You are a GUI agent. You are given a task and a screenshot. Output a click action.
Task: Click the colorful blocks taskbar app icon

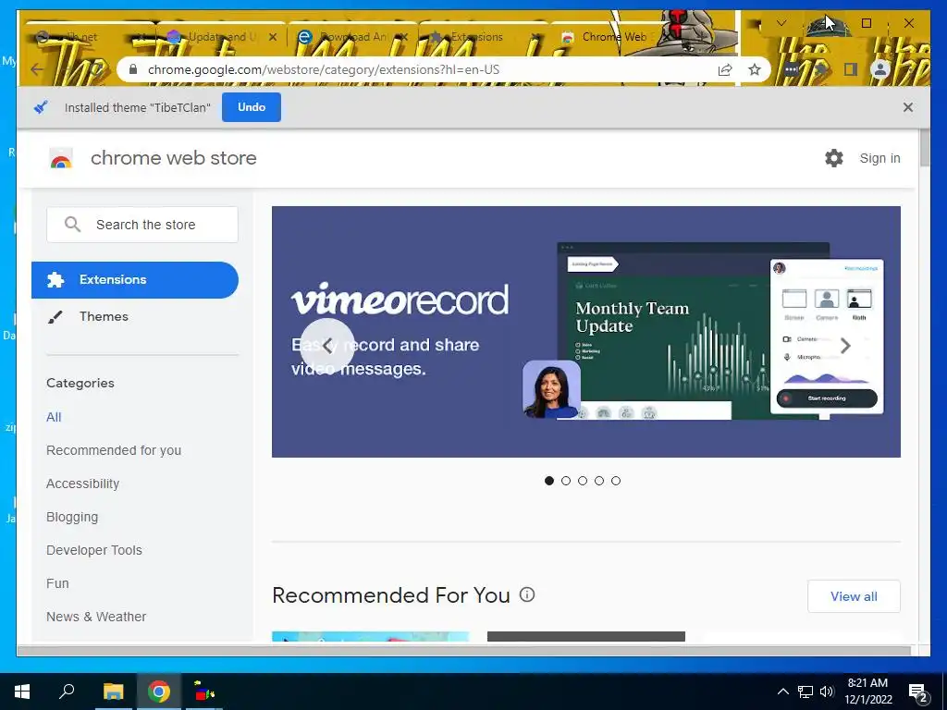[x=204, y=692]
